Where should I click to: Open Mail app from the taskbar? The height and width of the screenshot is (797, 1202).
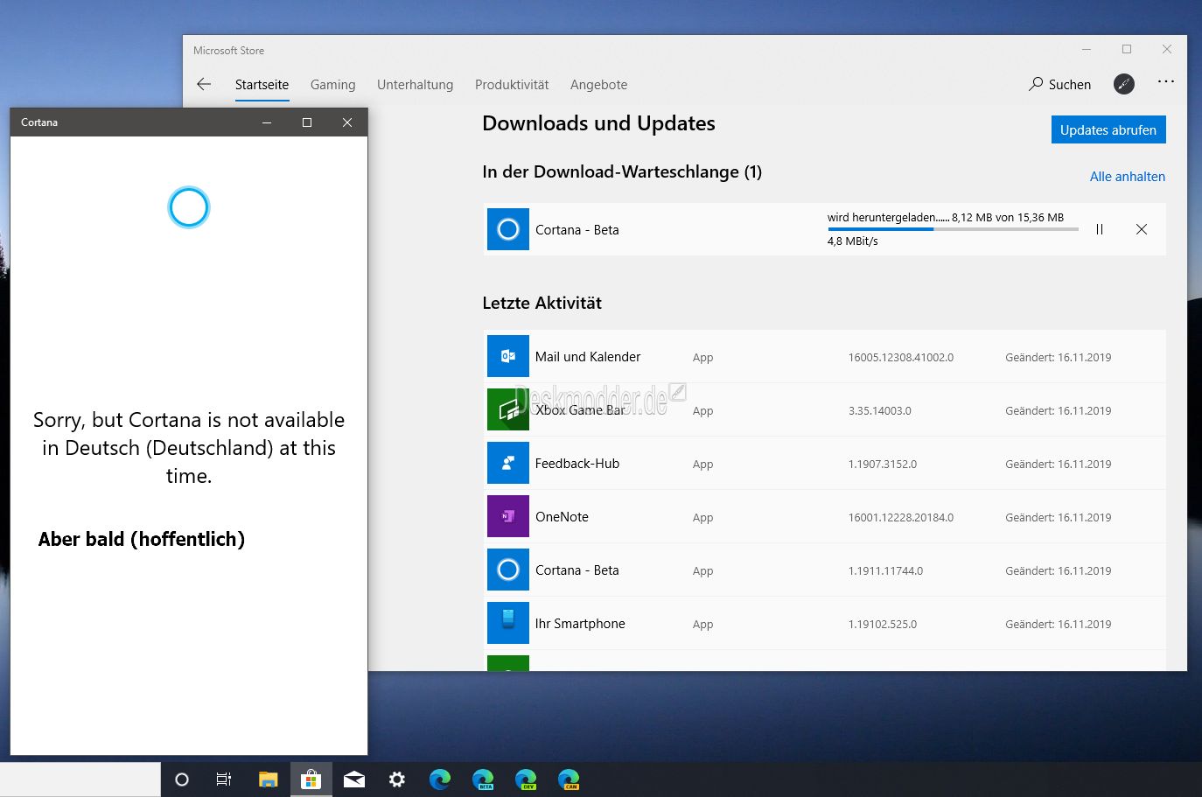tap(354, 780)
